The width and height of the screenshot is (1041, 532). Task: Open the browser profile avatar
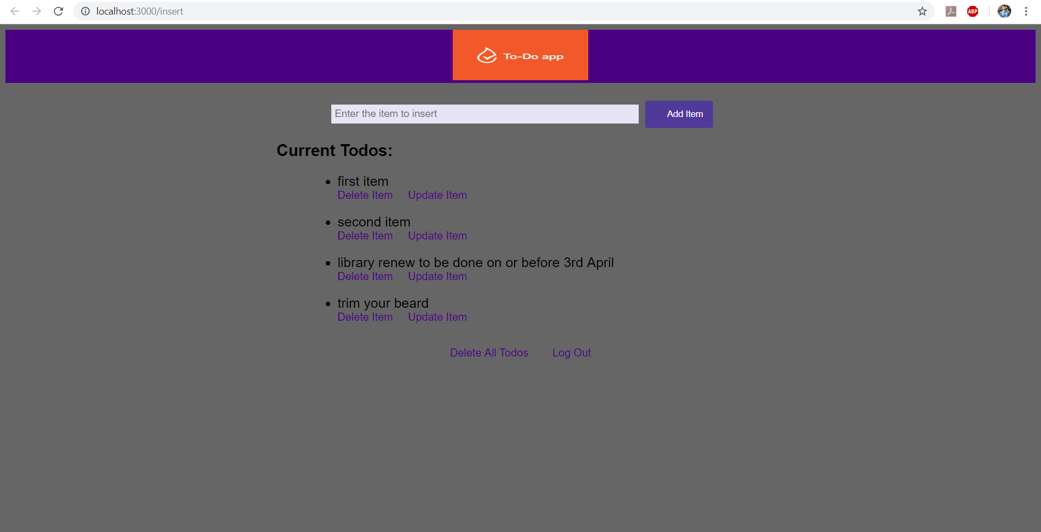click(1004, 11)
